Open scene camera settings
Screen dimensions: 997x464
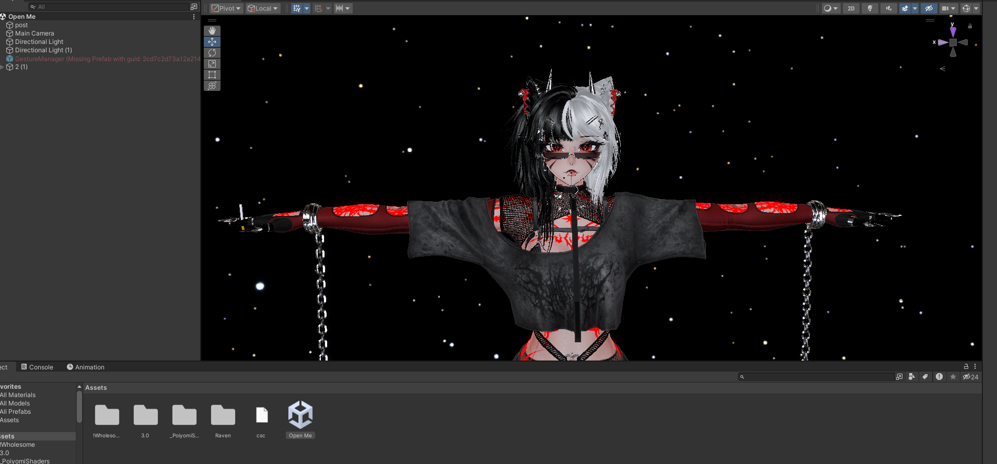948,8
